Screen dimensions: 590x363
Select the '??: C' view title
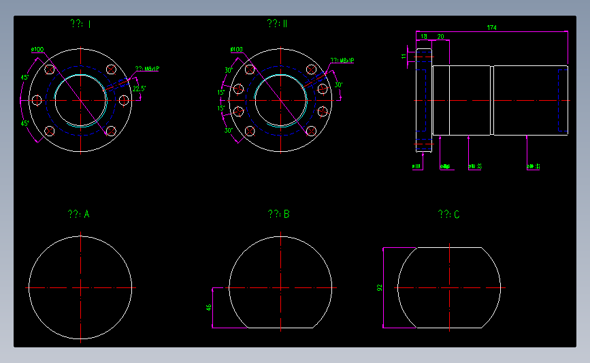[448, 215]
